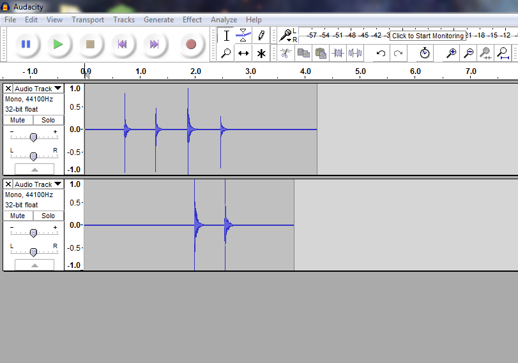Image resolution: width=518 pixels, height=363 pixels.
Task: Solo the first audio track
Action: pos(49,120)
